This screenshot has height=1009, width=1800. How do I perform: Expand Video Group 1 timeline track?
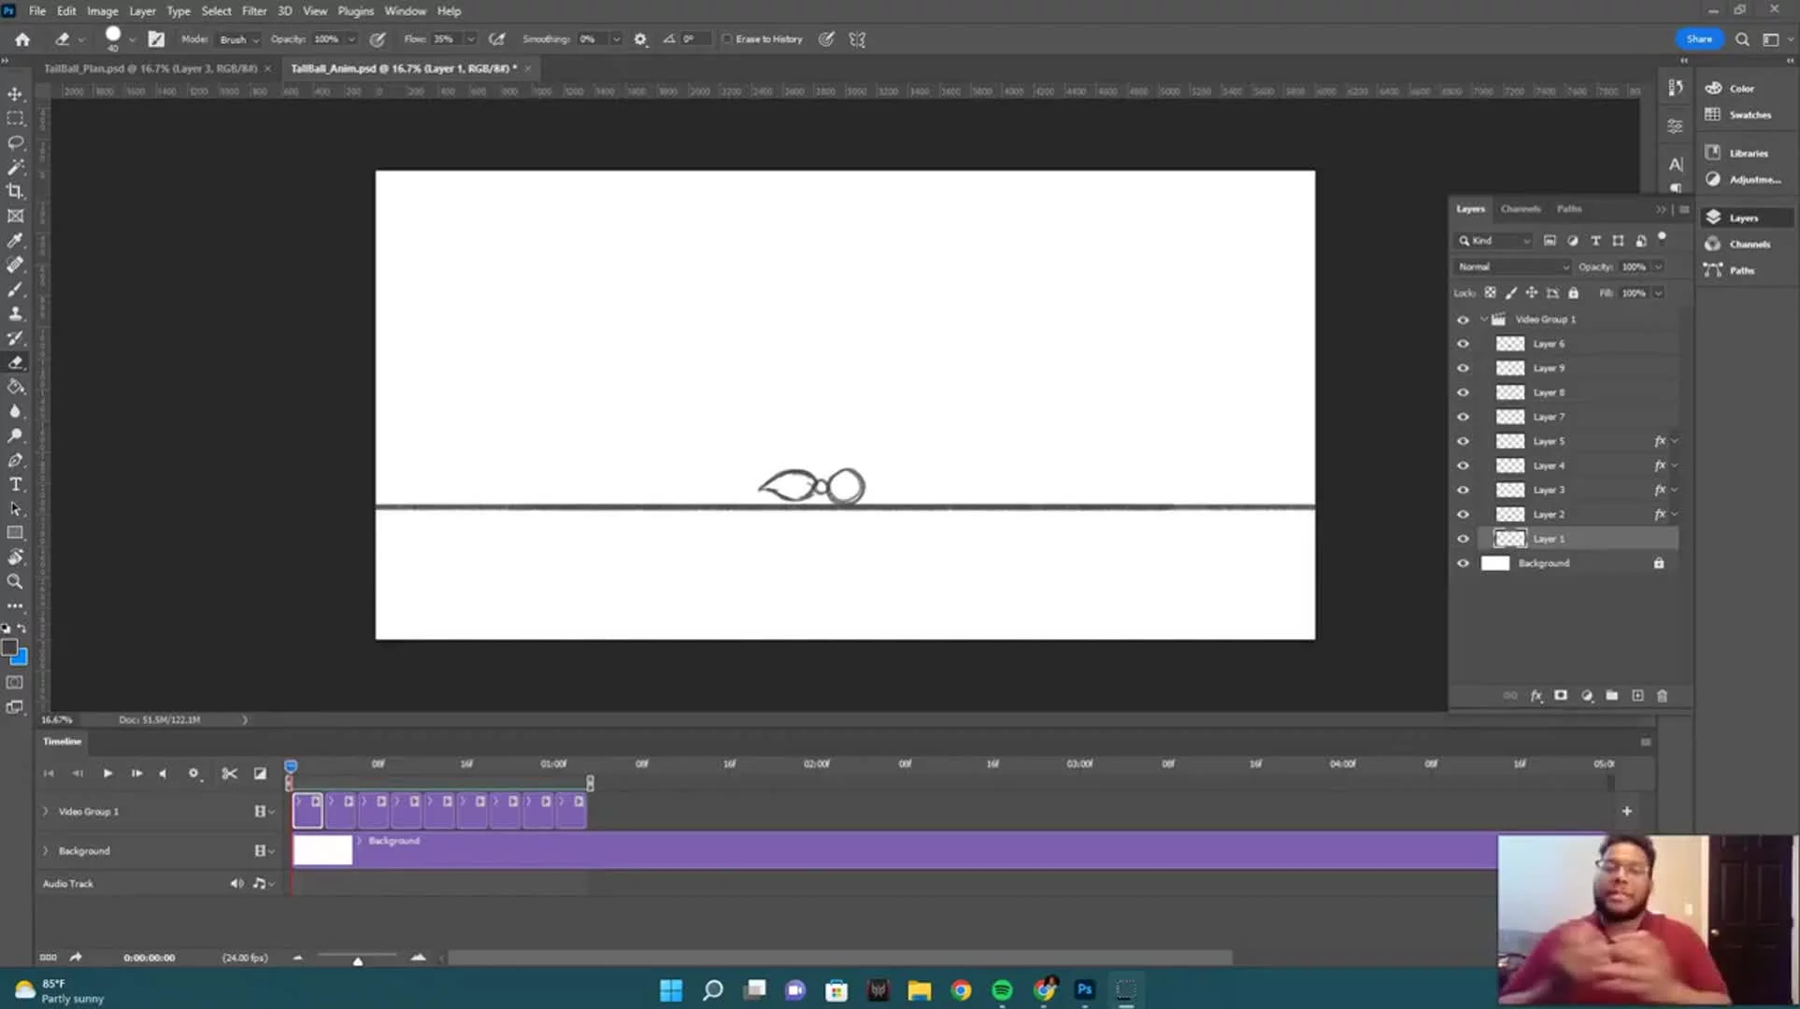45,812
